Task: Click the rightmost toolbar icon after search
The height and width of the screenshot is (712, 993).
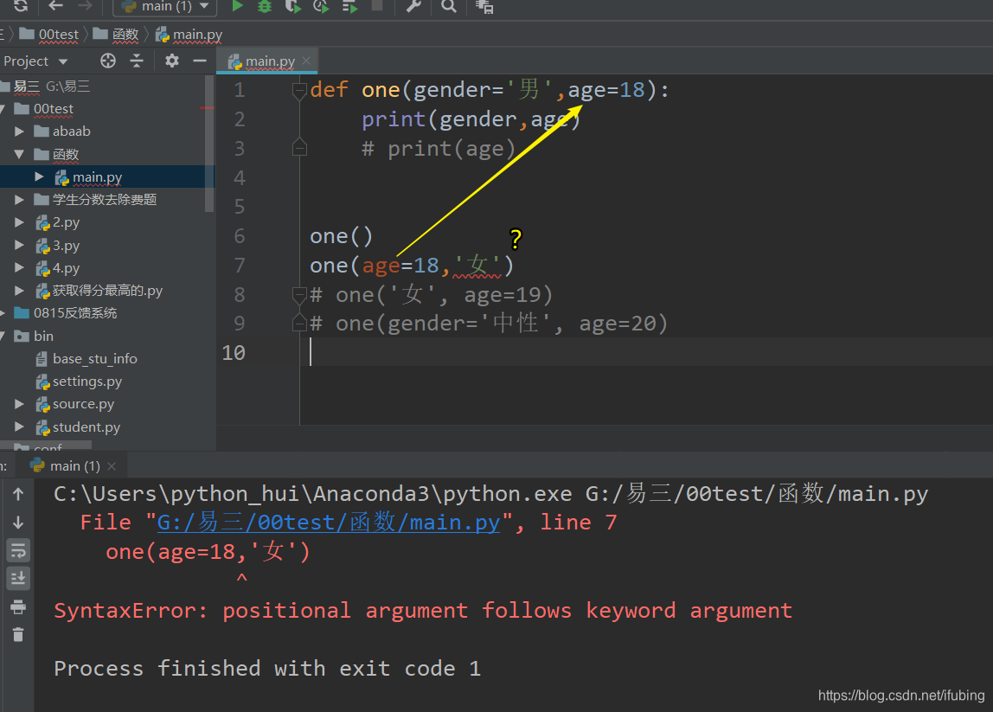Action: (x=484, y=6)
